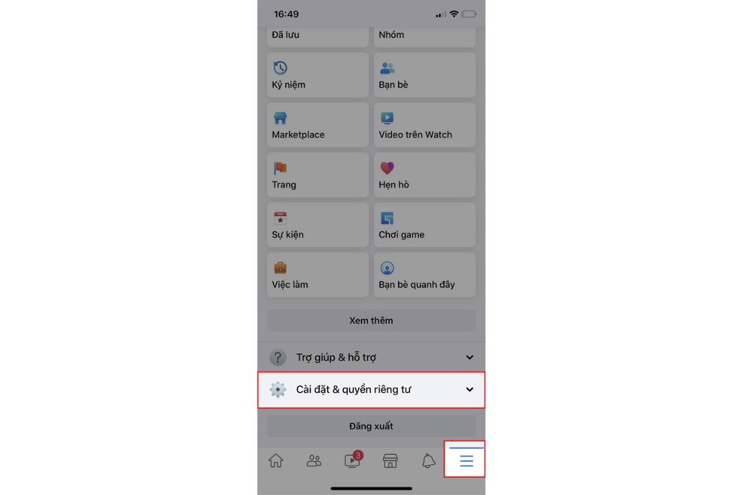Open Bạn bè quanh đây tile
743x495 pixels.
tap(425, 275)
